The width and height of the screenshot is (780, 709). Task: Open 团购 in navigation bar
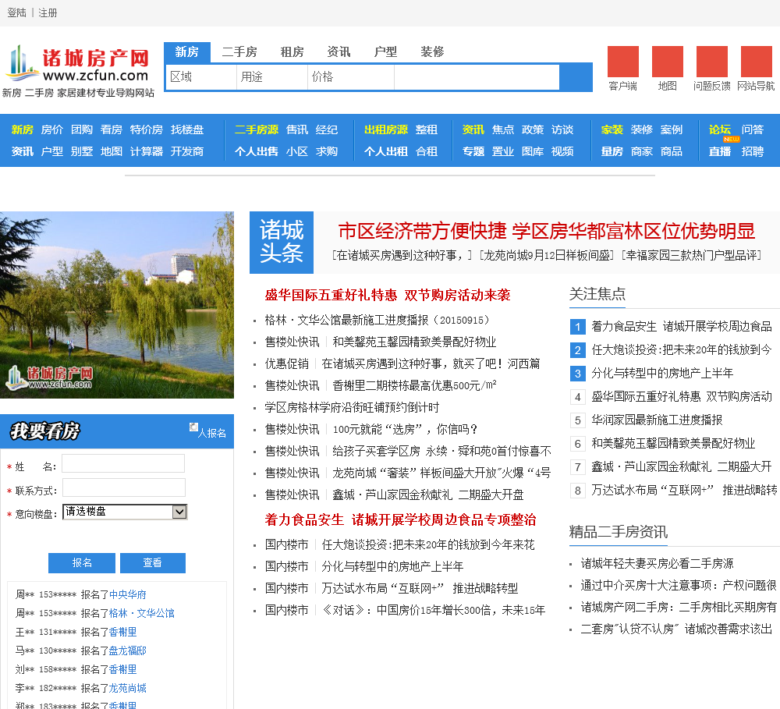point(82,129)
